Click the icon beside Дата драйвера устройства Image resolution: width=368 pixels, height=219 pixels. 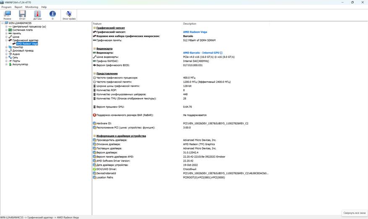point(94,165)
